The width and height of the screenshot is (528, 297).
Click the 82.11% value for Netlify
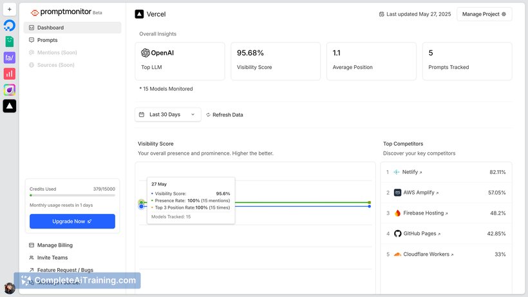point(497,172)
